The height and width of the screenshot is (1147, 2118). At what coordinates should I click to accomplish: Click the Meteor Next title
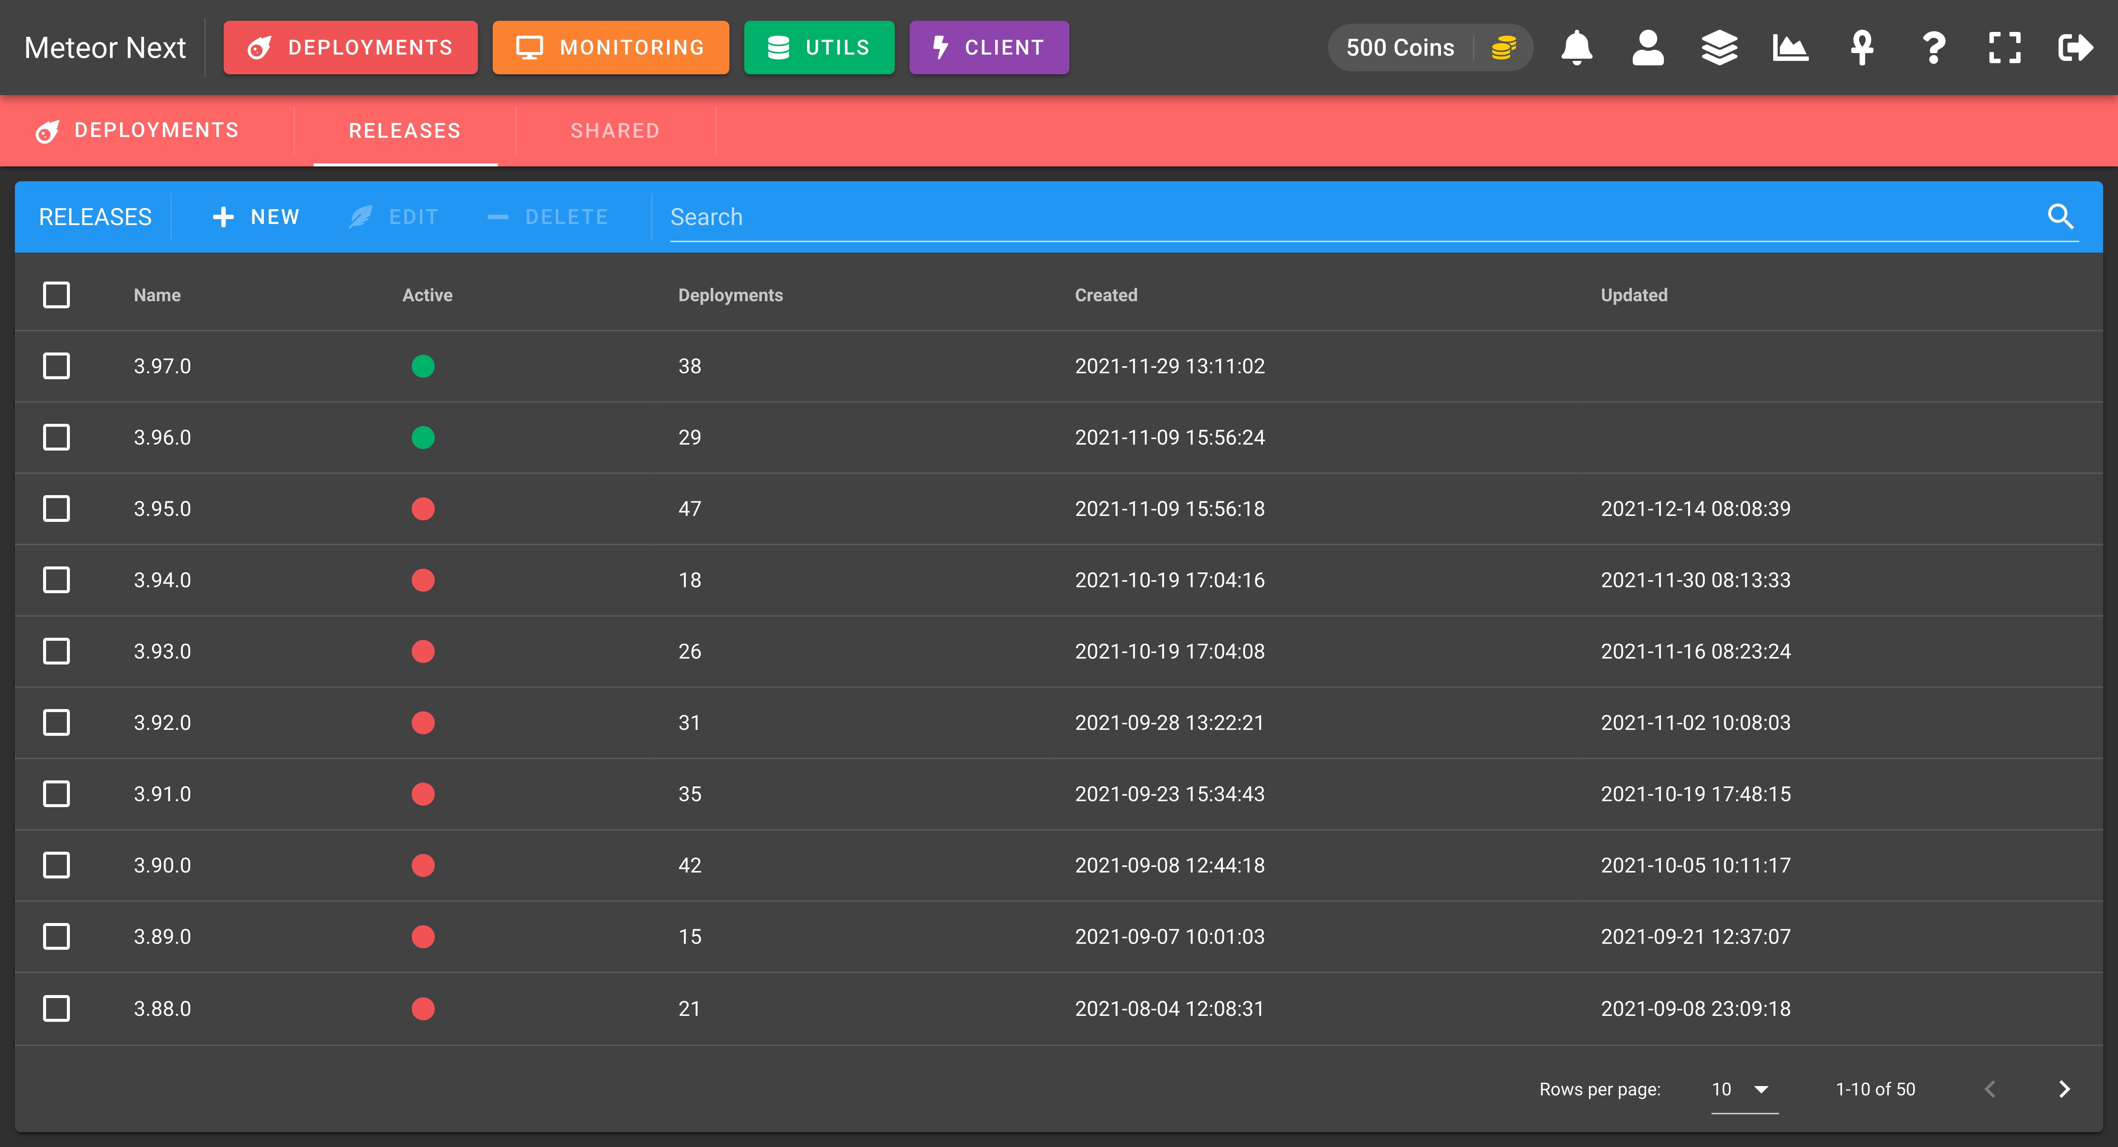click(x=105, y=48)
